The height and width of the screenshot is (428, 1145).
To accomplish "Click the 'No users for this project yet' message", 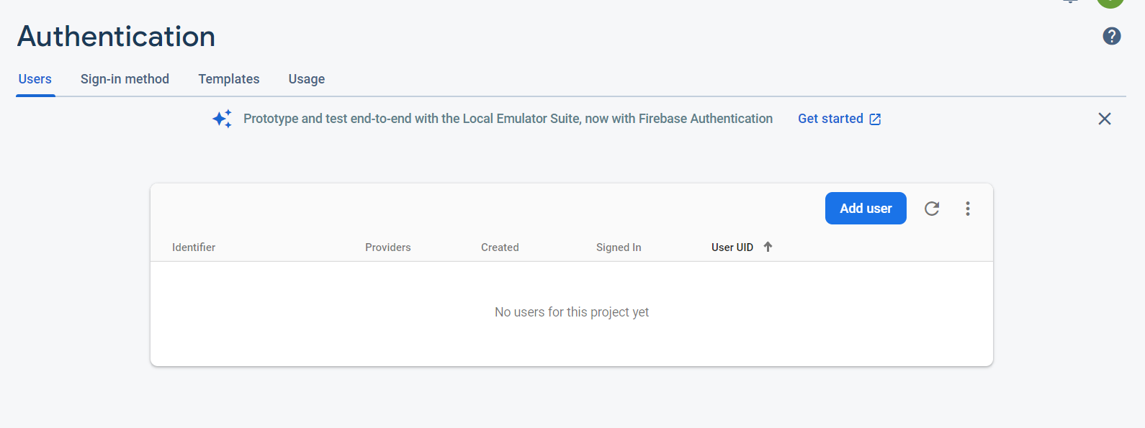I will (572, 312).
